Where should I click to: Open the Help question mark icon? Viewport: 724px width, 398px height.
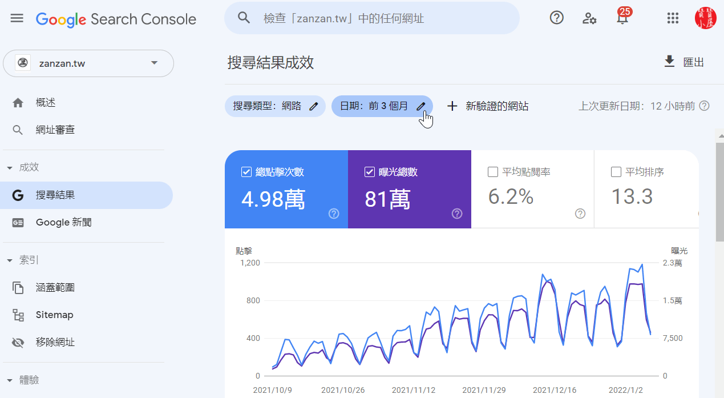pos(556,18)
